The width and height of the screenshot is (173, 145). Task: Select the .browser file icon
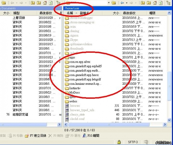point(67,106)
